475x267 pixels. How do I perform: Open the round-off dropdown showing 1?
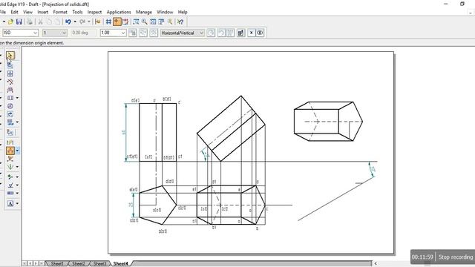[54, 33]
